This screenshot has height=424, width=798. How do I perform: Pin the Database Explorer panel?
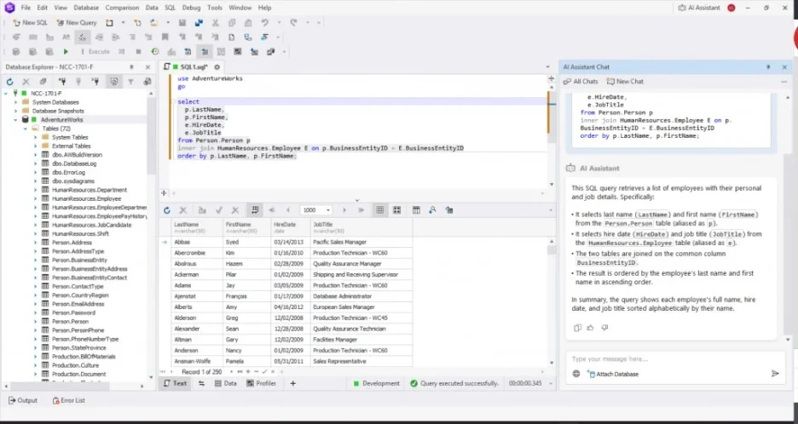tap(131, 67)
